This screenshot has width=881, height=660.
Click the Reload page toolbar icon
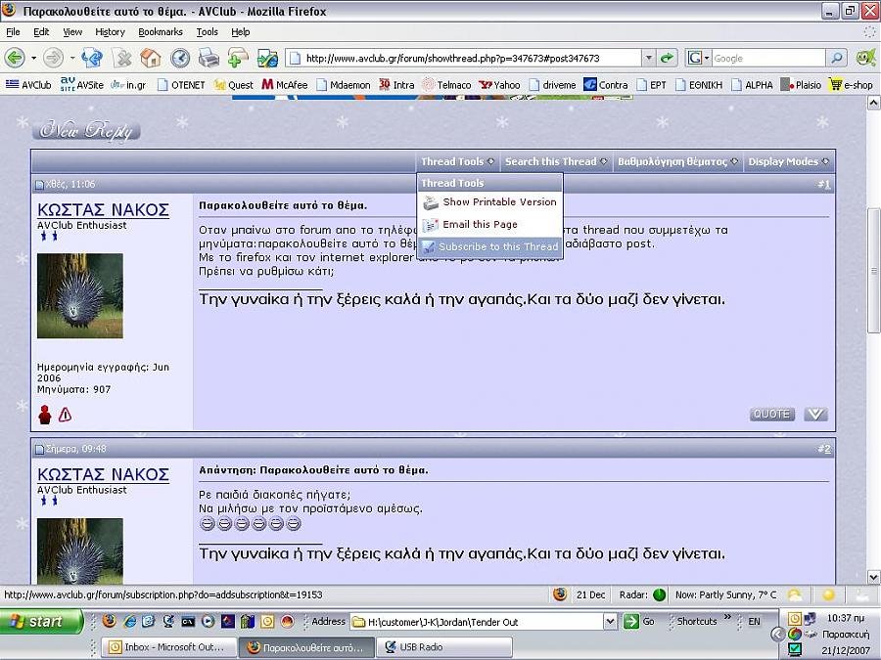coord(92,58)
